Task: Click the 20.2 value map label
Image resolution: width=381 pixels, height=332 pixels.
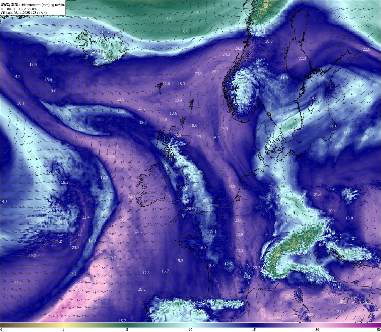Action: [x=112, y=258]
